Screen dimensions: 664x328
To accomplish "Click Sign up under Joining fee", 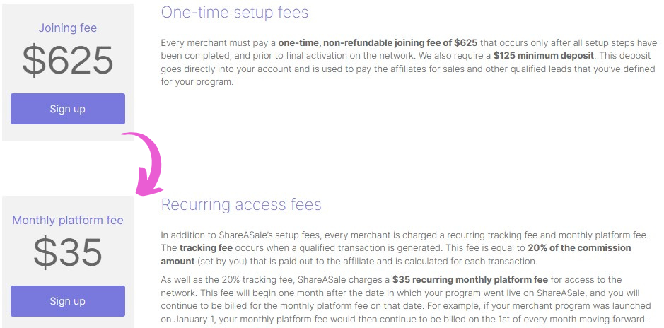I will 68,109.
